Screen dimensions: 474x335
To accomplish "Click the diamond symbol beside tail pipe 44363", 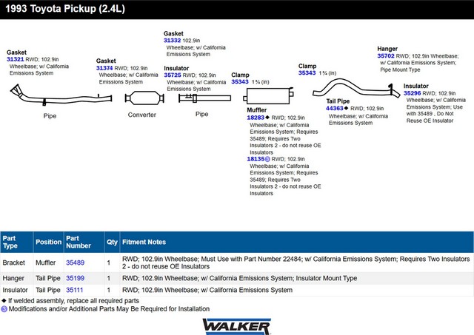I will (346, 108).
